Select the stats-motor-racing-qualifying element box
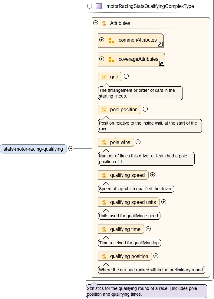The image size is (214, 299). [x=33, y=149]
